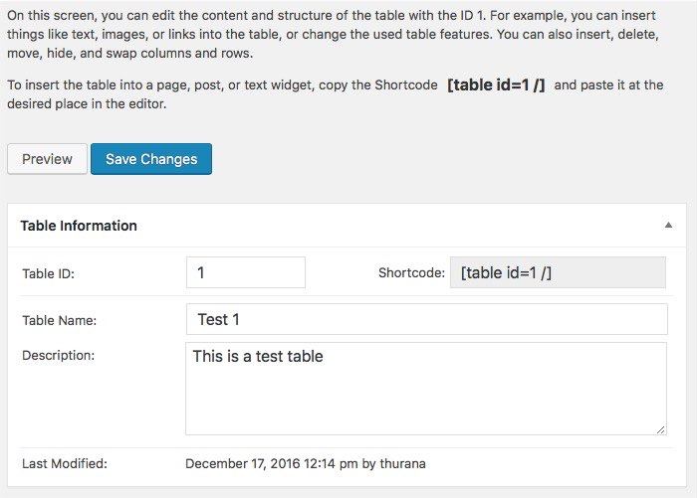Image resolution: width=698 pixels, height=498 pixels.
Task: Click the 'Description:' label
Action: click(58, 355)
